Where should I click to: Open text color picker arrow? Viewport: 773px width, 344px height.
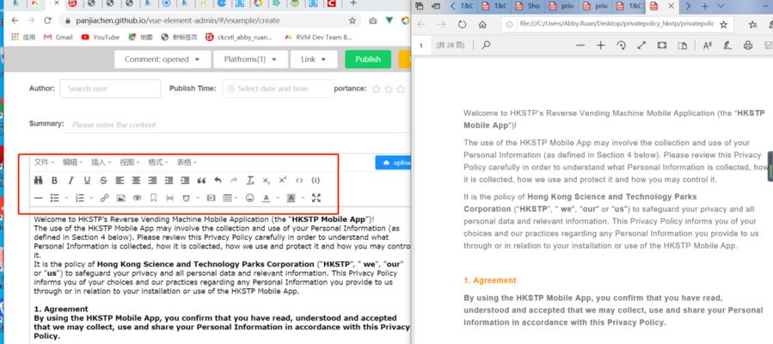(x=277, y=198)
